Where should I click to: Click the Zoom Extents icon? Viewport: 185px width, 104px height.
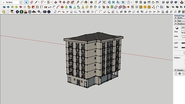pos(104,2)
